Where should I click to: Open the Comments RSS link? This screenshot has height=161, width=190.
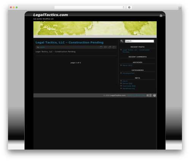[x=129, y=86]
